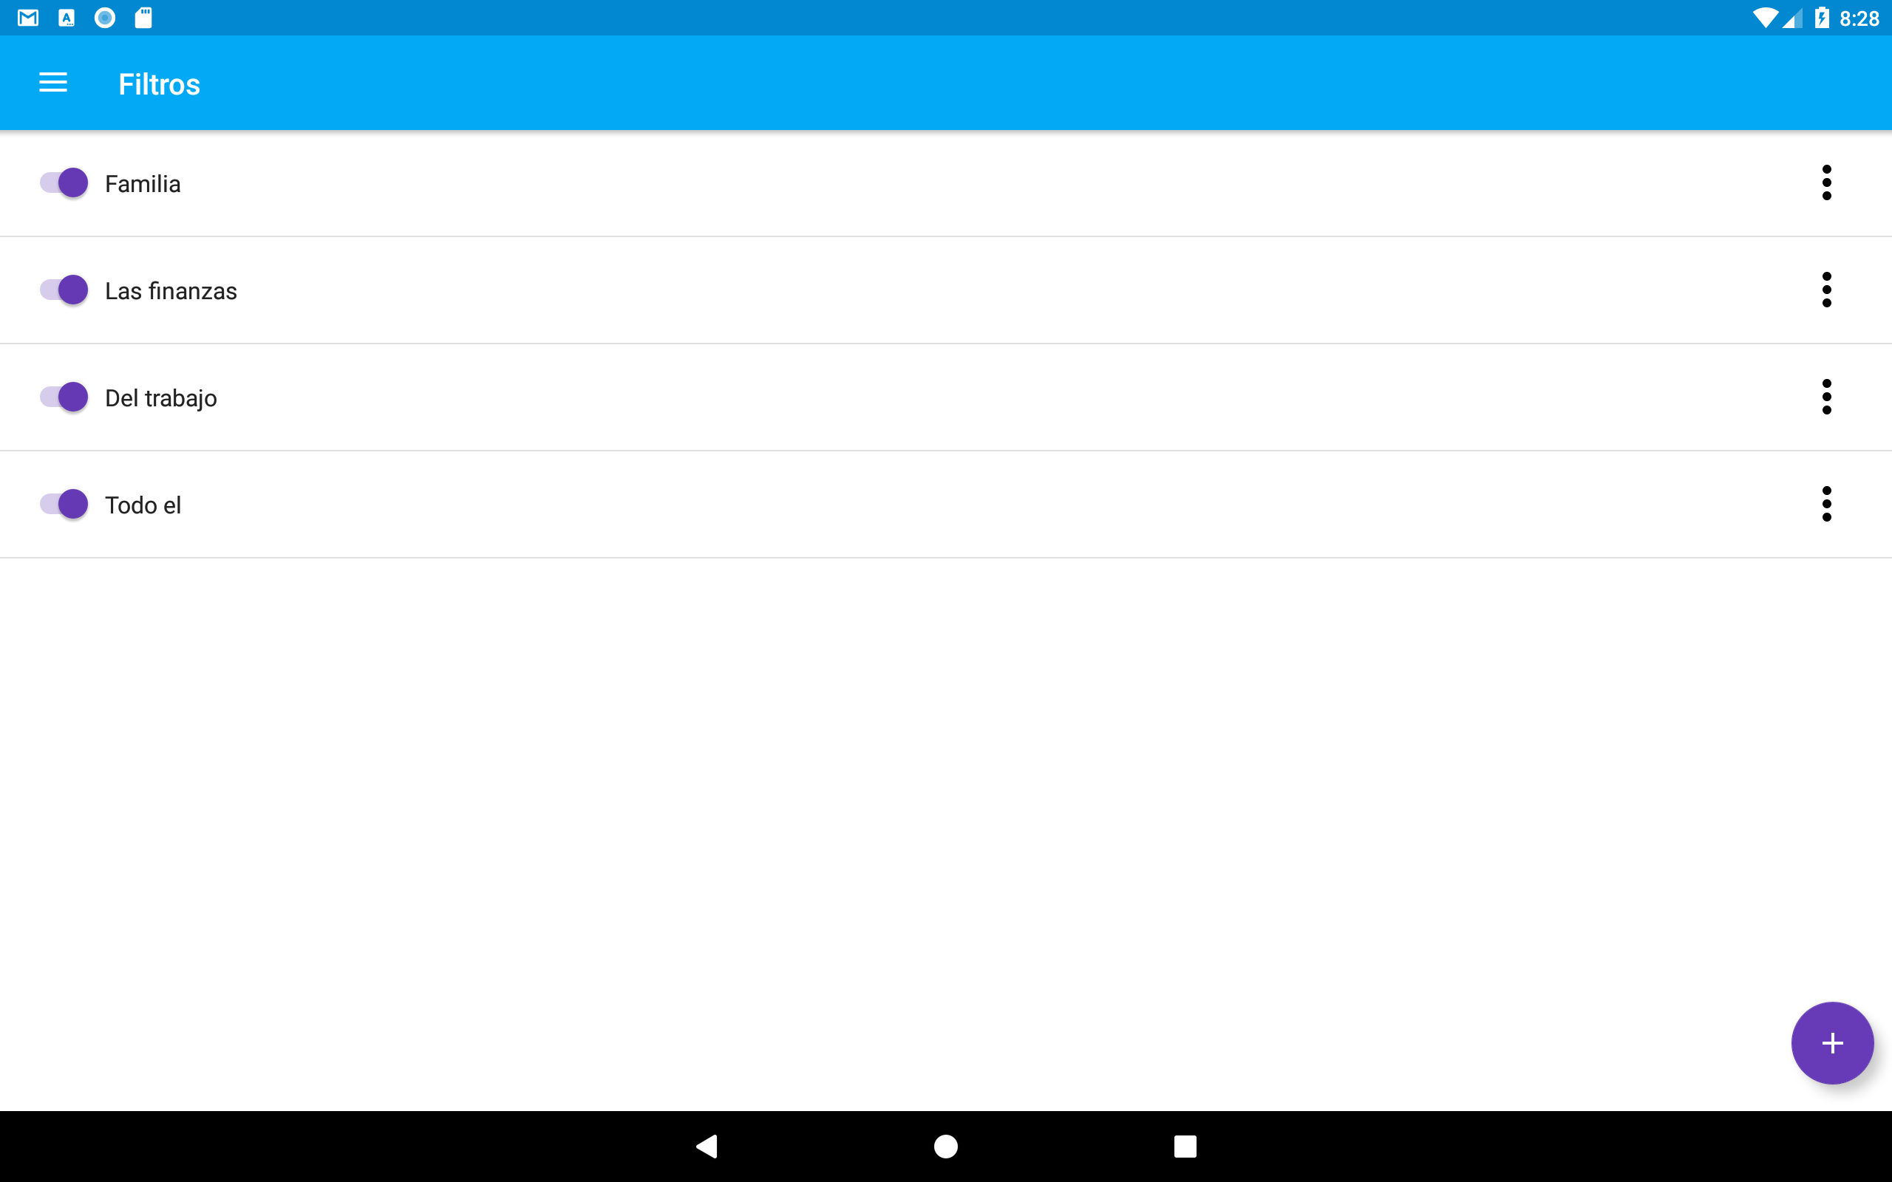Open Gmail notification icon in status bar
The width and height of the screenshot is (1892, 1182).
click(x=28, y=18)
